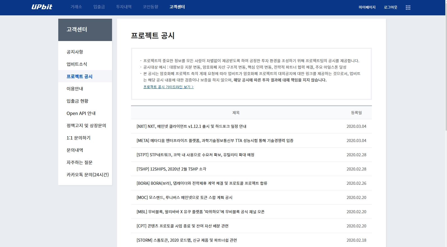Open the 코인동향 menu
The image size is (447, 247).
(x=150, y=7)
